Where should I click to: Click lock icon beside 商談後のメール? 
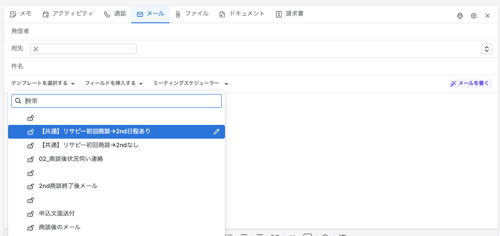point(30,228)
